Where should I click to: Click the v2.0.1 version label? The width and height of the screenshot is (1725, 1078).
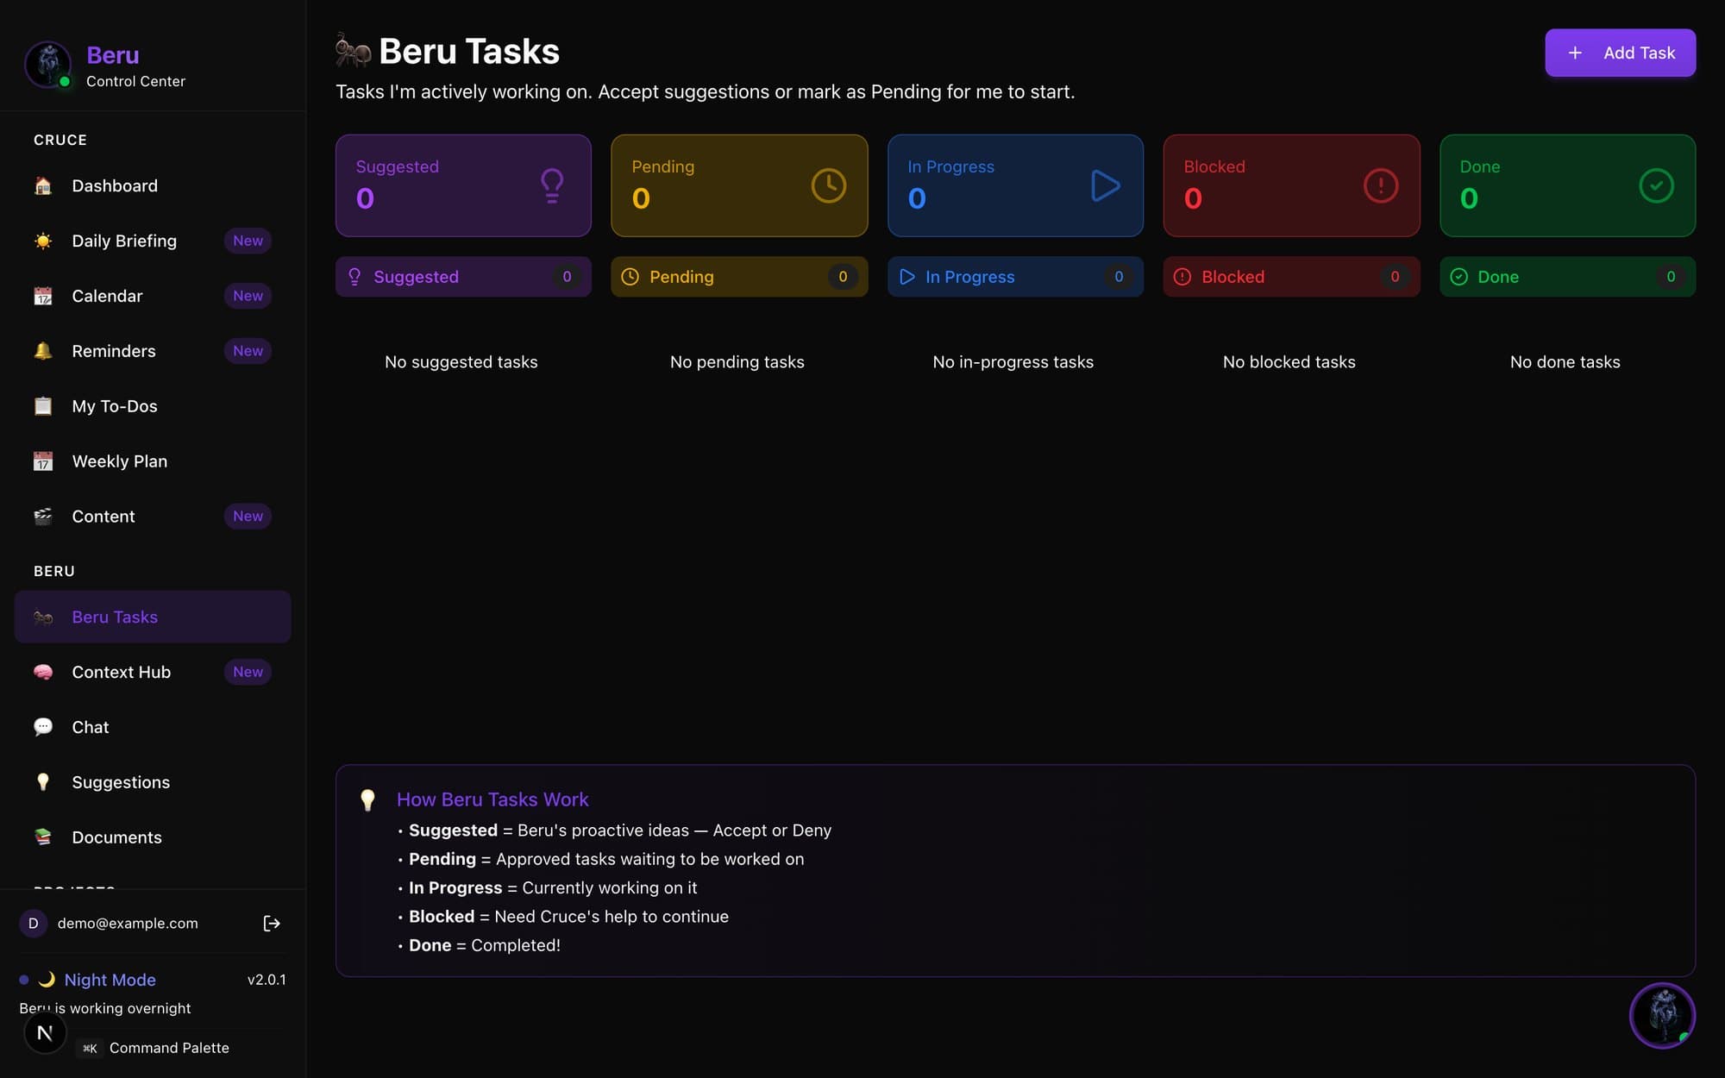click(267, 980)
